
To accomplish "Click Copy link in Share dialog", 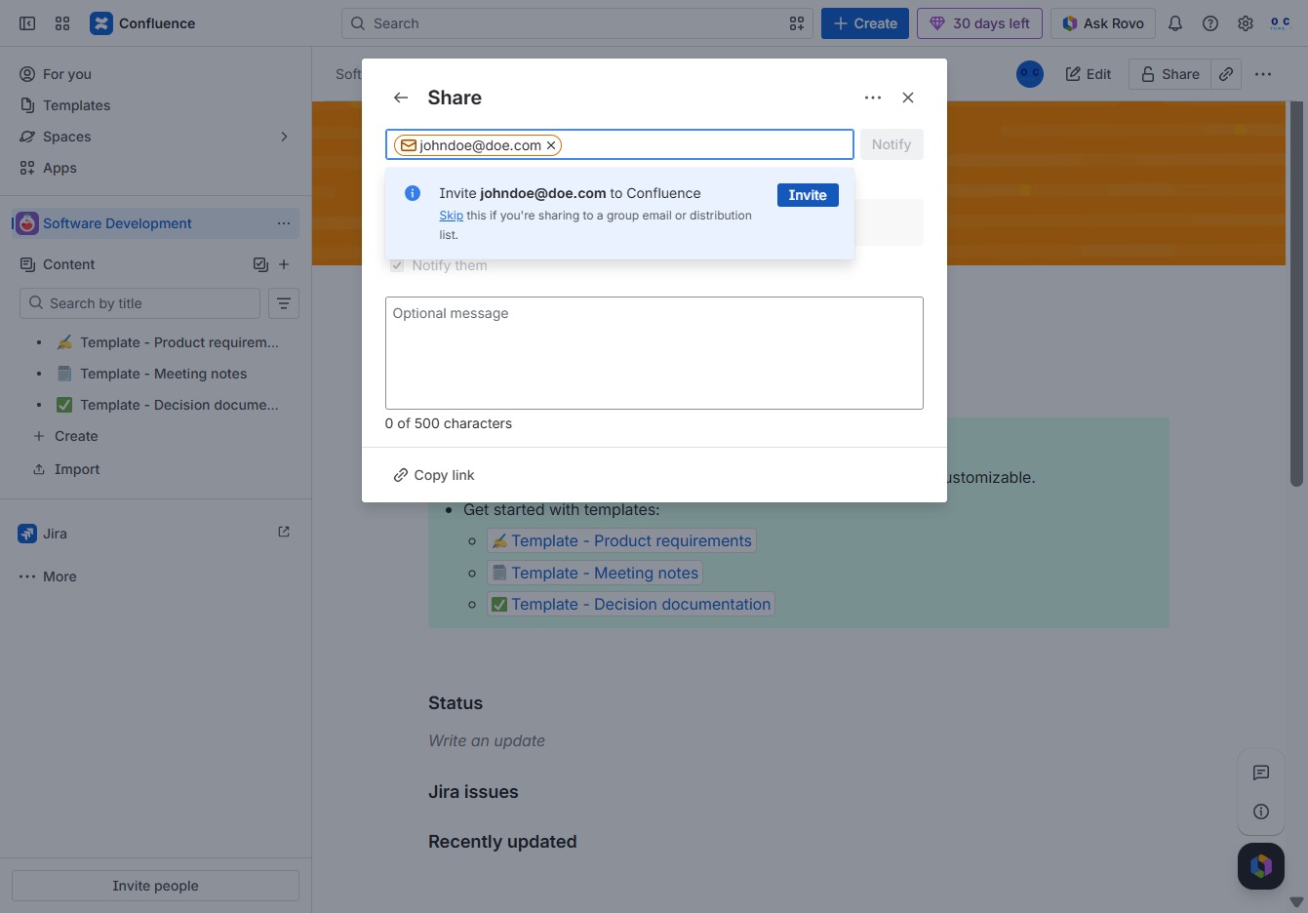I will pyautogui.click(x=434, y=475).
